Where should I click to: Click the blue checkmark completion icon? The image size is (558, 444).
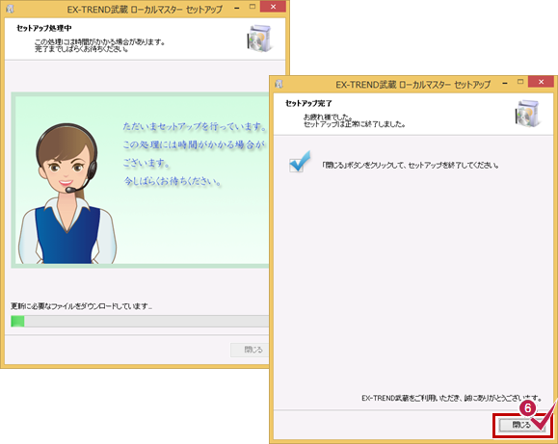tap(300, 162)
